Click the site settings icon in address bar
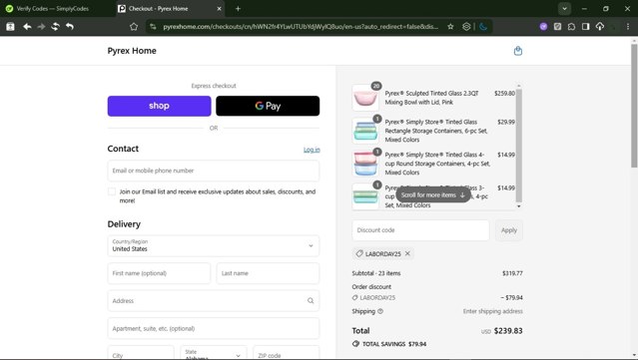Image resolution: width=638 pixels, height=360 pixels. (153, 26)
